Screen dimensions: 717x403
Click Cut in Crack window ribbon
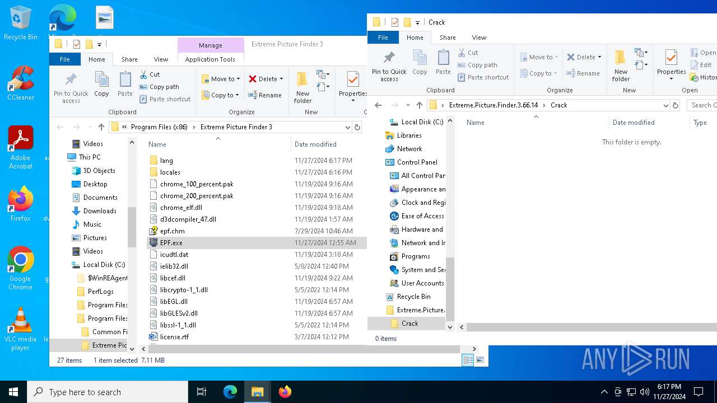click(468, 53)
